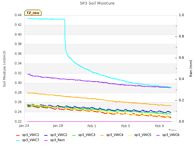The height and width of the screenshot is (146, 195).
Task: Click the Soil Moisture (m3/m3) axis label
Action: (4, 69)
